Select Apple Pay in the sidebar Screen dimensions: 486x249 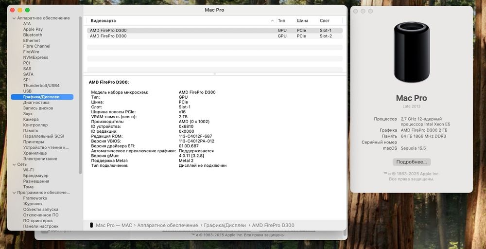click(x=33, y=29)
